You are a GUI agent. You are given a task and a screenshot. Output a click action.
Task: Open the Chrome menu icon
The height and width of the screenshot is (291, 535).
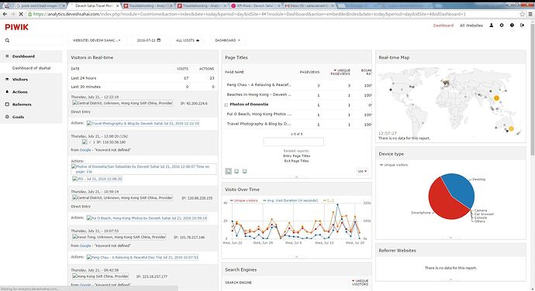pos(530,14)
